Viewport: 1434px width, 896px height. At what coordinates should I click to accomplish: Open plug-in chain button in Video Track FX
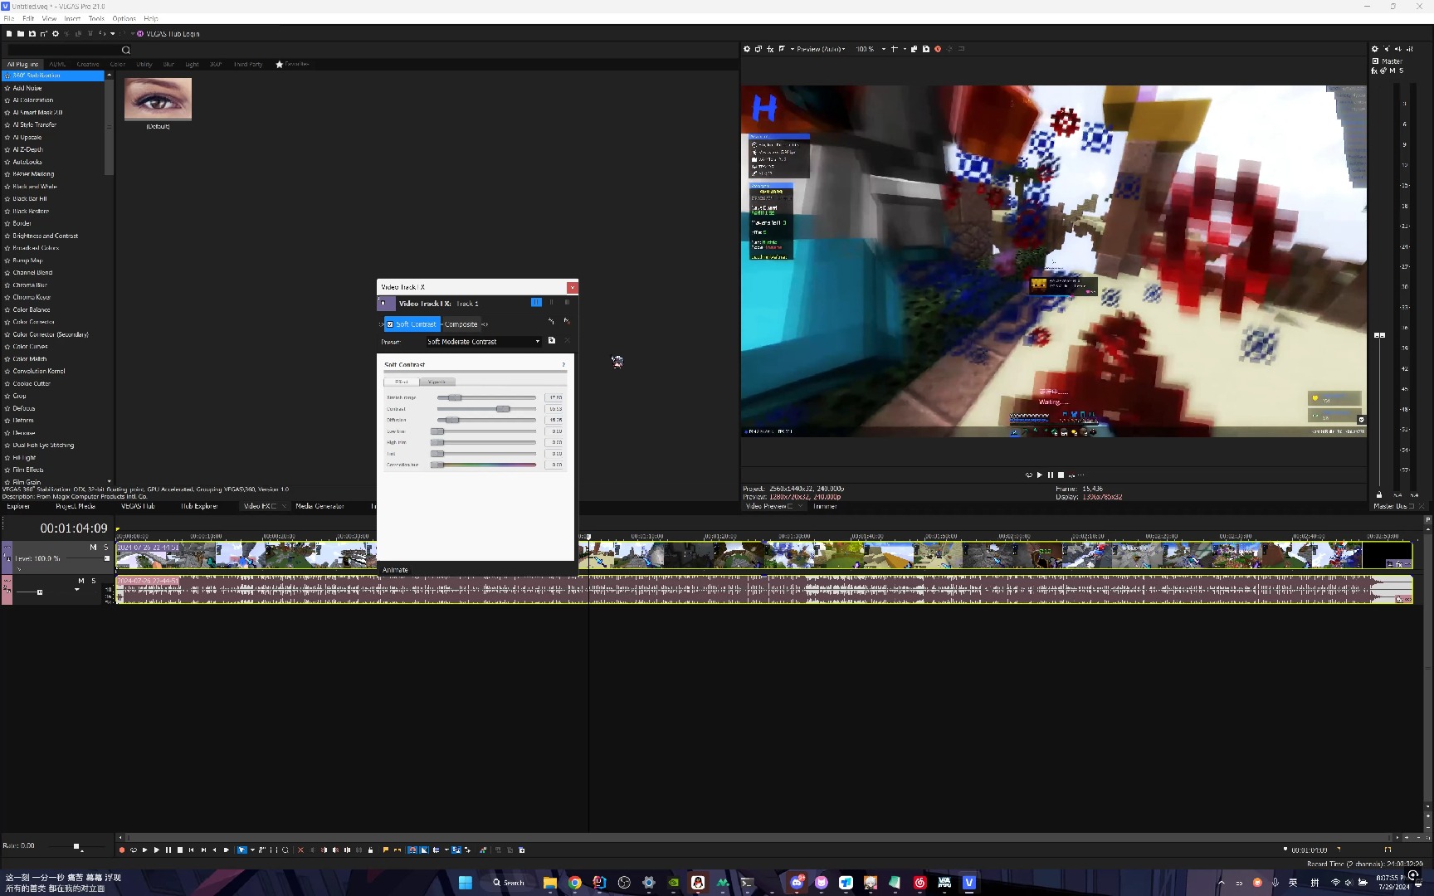pos(551,321)
